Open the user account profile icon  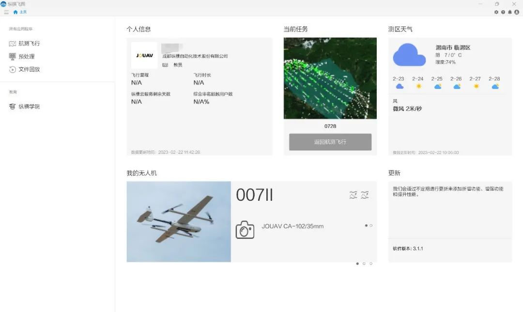pos(517,12)
